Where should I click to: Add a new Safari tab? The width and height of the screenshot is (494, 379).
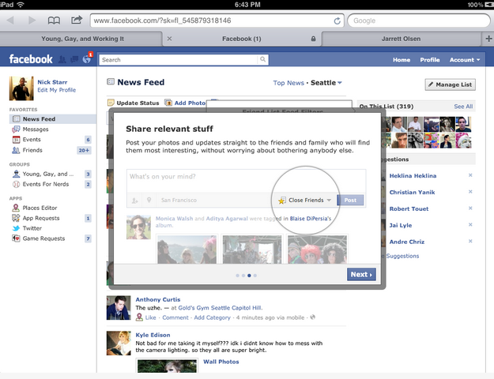pyautogui.click(x=488, y=39)
